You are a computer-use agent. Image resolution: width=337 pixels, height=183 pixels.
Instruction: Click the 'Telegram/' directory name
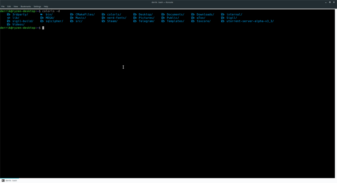click(x=147, y=21)
